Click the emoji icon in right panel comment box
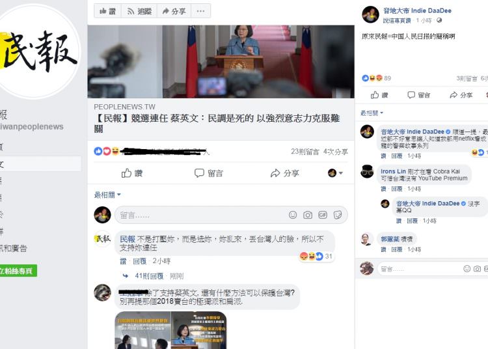This screenshot has width=488, height=349. pyautogui.click(x=467, y=269)
